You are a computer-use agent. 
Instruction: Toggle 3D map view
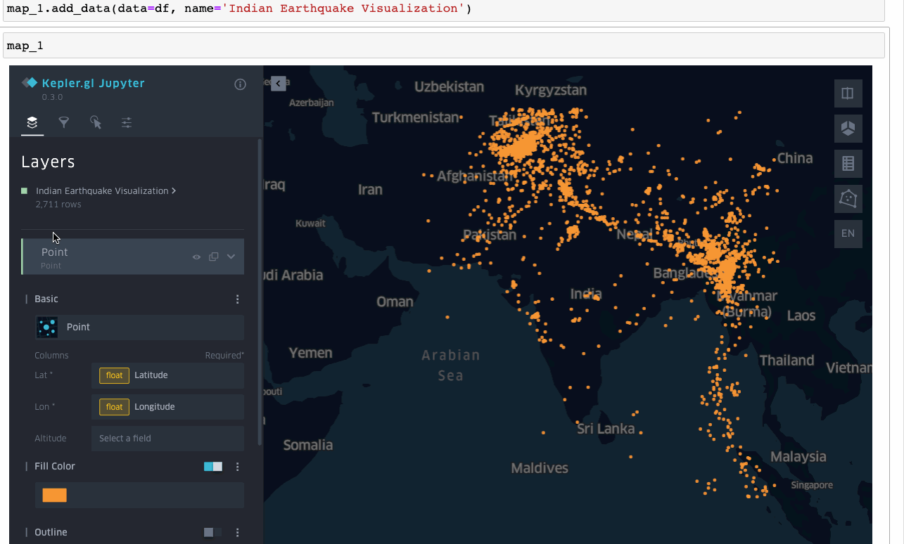[x=848, y=128]
